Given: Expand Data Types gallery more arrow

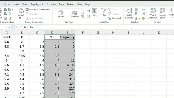Looking at the screenshot, I should click(x=82, y=17).
